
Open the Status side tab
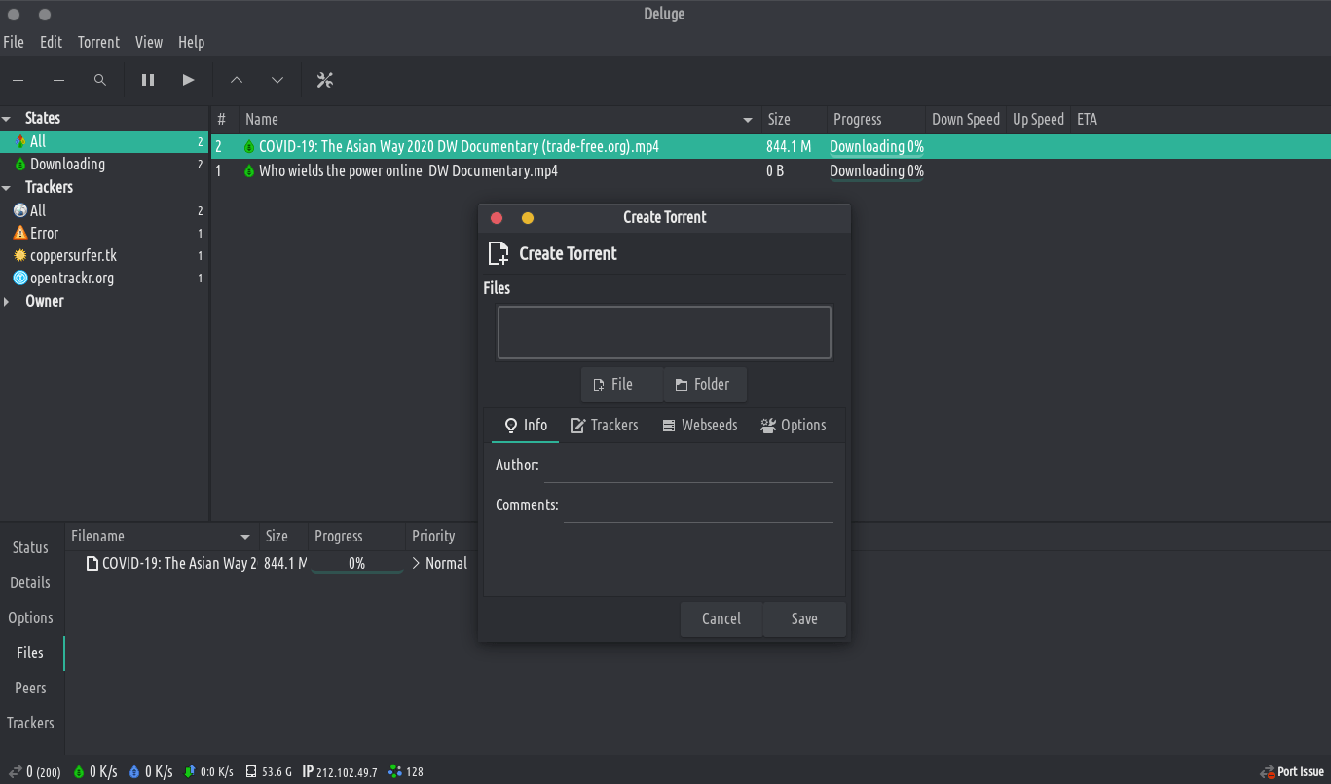(30, 547)
